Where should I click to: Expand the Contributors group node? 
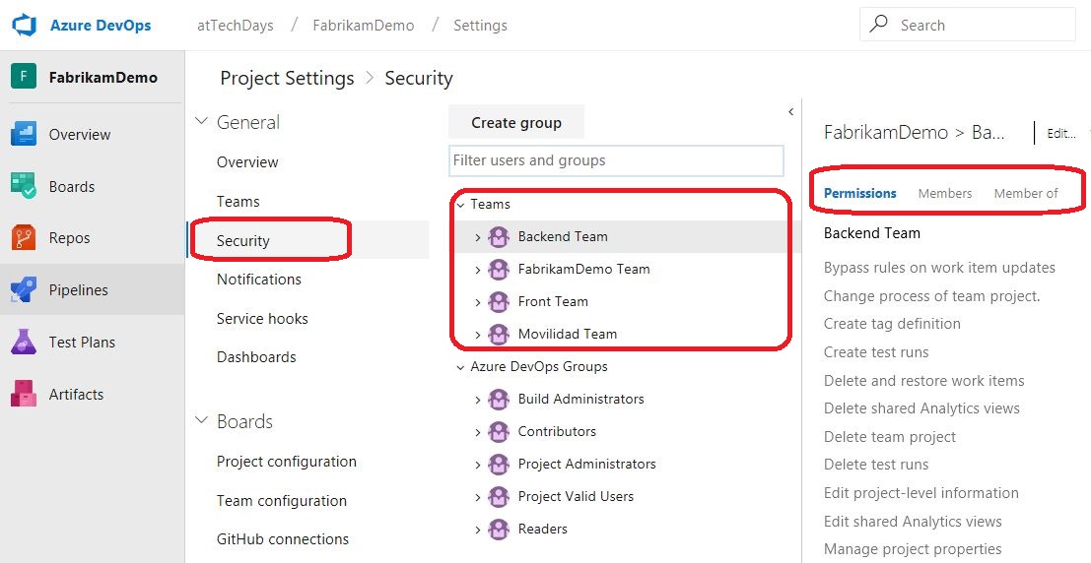point(477,432)
